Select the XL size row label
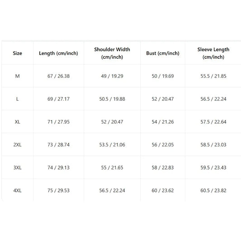Screen dimensions: 241x241 (17, 122)
